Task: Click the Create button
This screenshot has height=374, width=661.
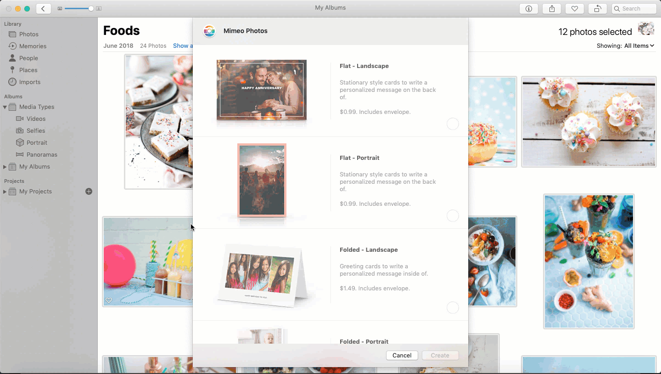Action: coord(440,355)
